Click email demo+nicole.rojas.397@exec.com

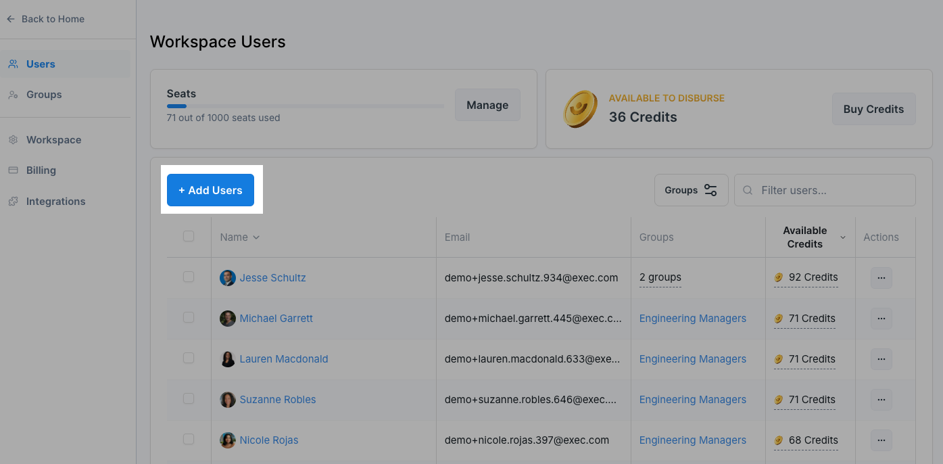pyautogui.click(x=527, y=440)
